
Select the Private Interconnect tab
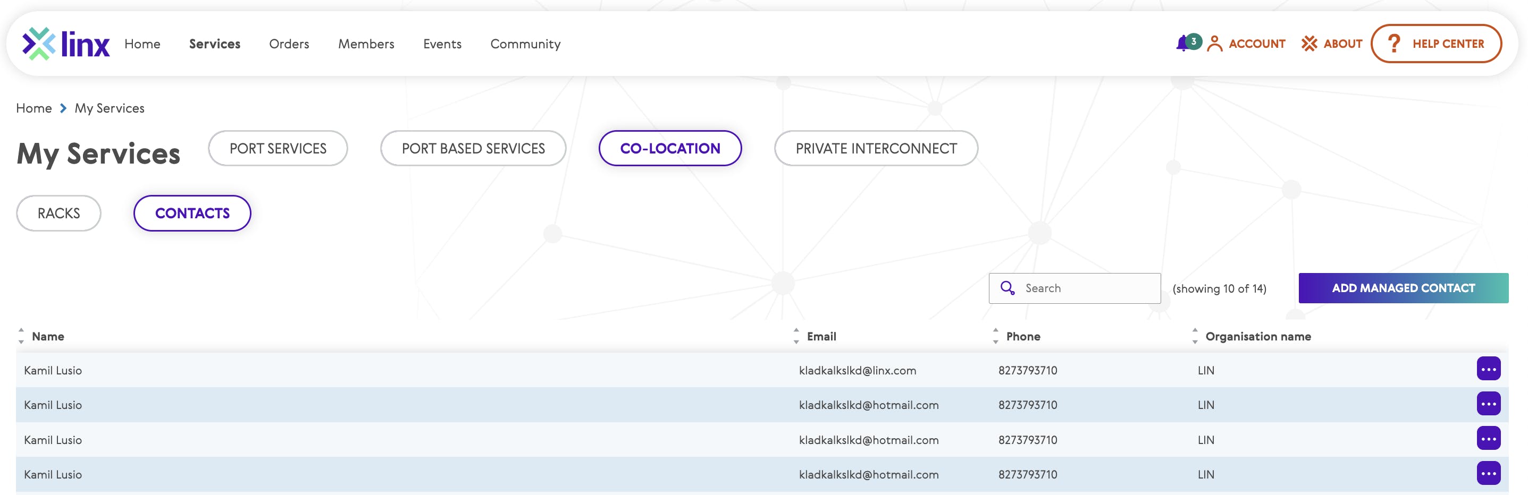(876, 148)
